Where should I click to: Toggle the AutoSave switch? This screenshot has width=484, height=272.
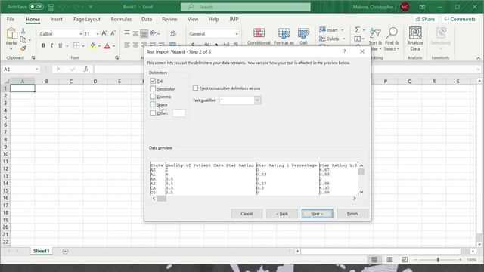[36, 7]
